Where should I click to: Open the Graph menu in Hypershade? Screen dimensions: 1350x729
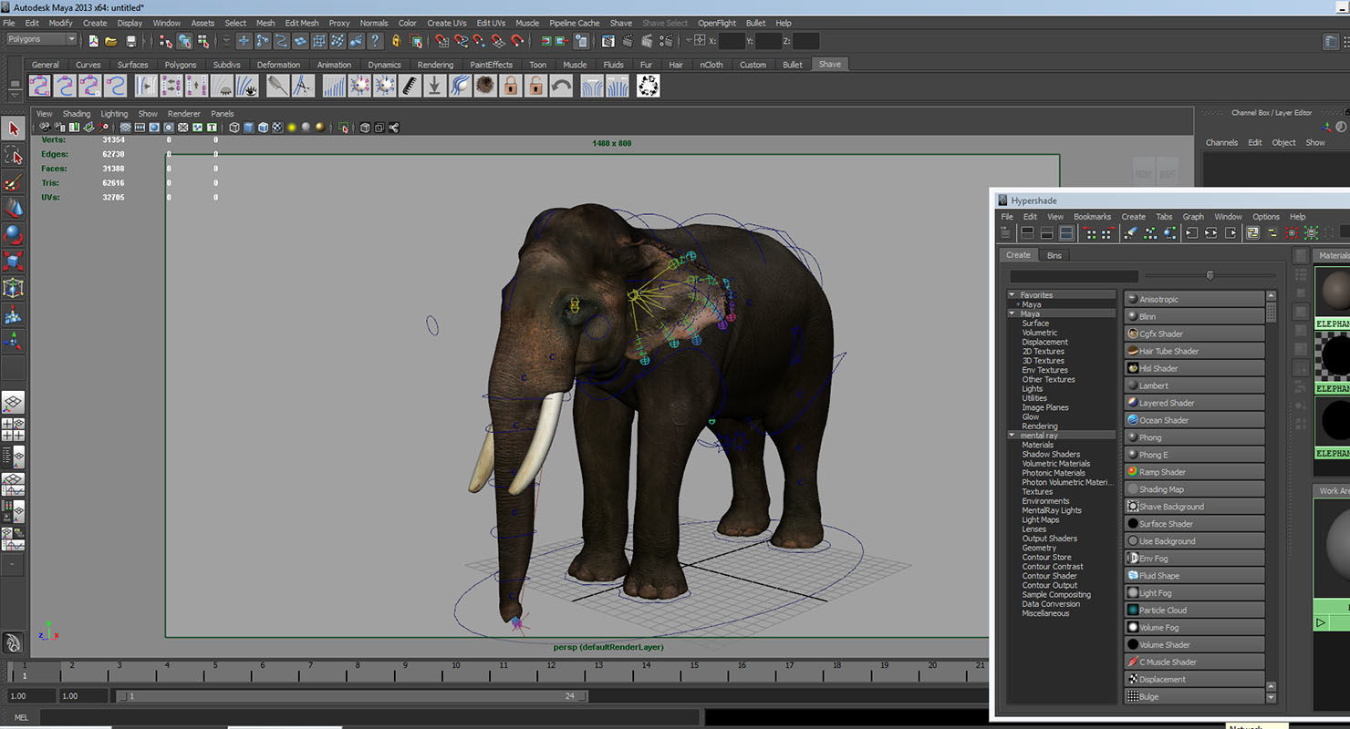[1193, 217]
